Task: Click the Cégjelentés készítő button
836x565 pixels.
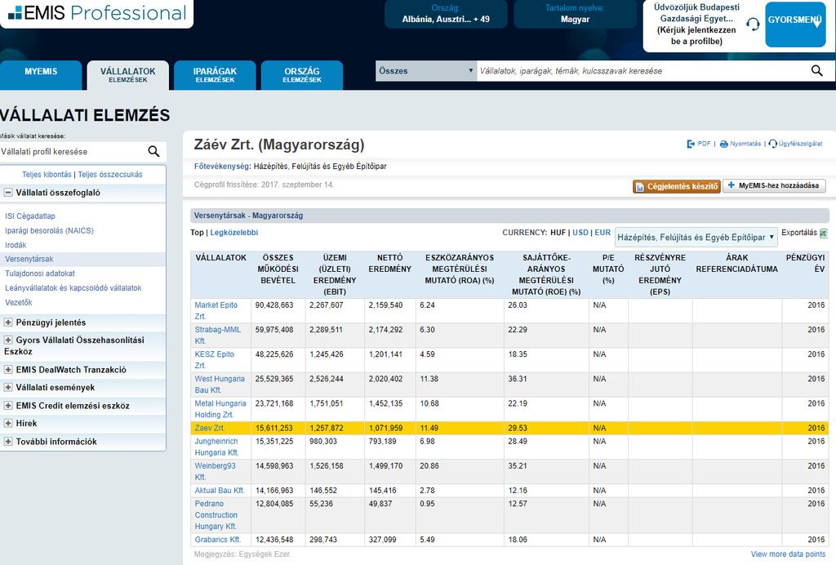Action: [x=677, y=186]
